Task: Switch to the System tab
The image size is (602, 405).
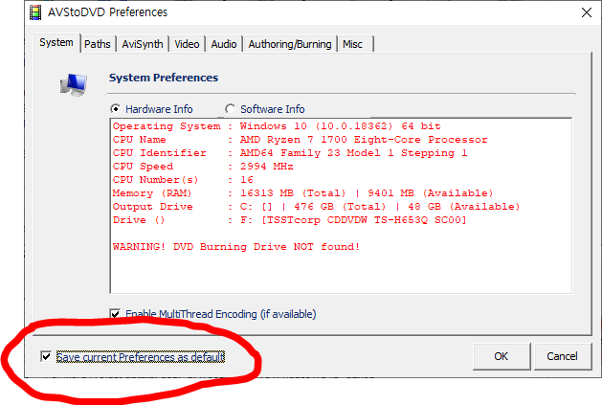Action: [56, 43]
